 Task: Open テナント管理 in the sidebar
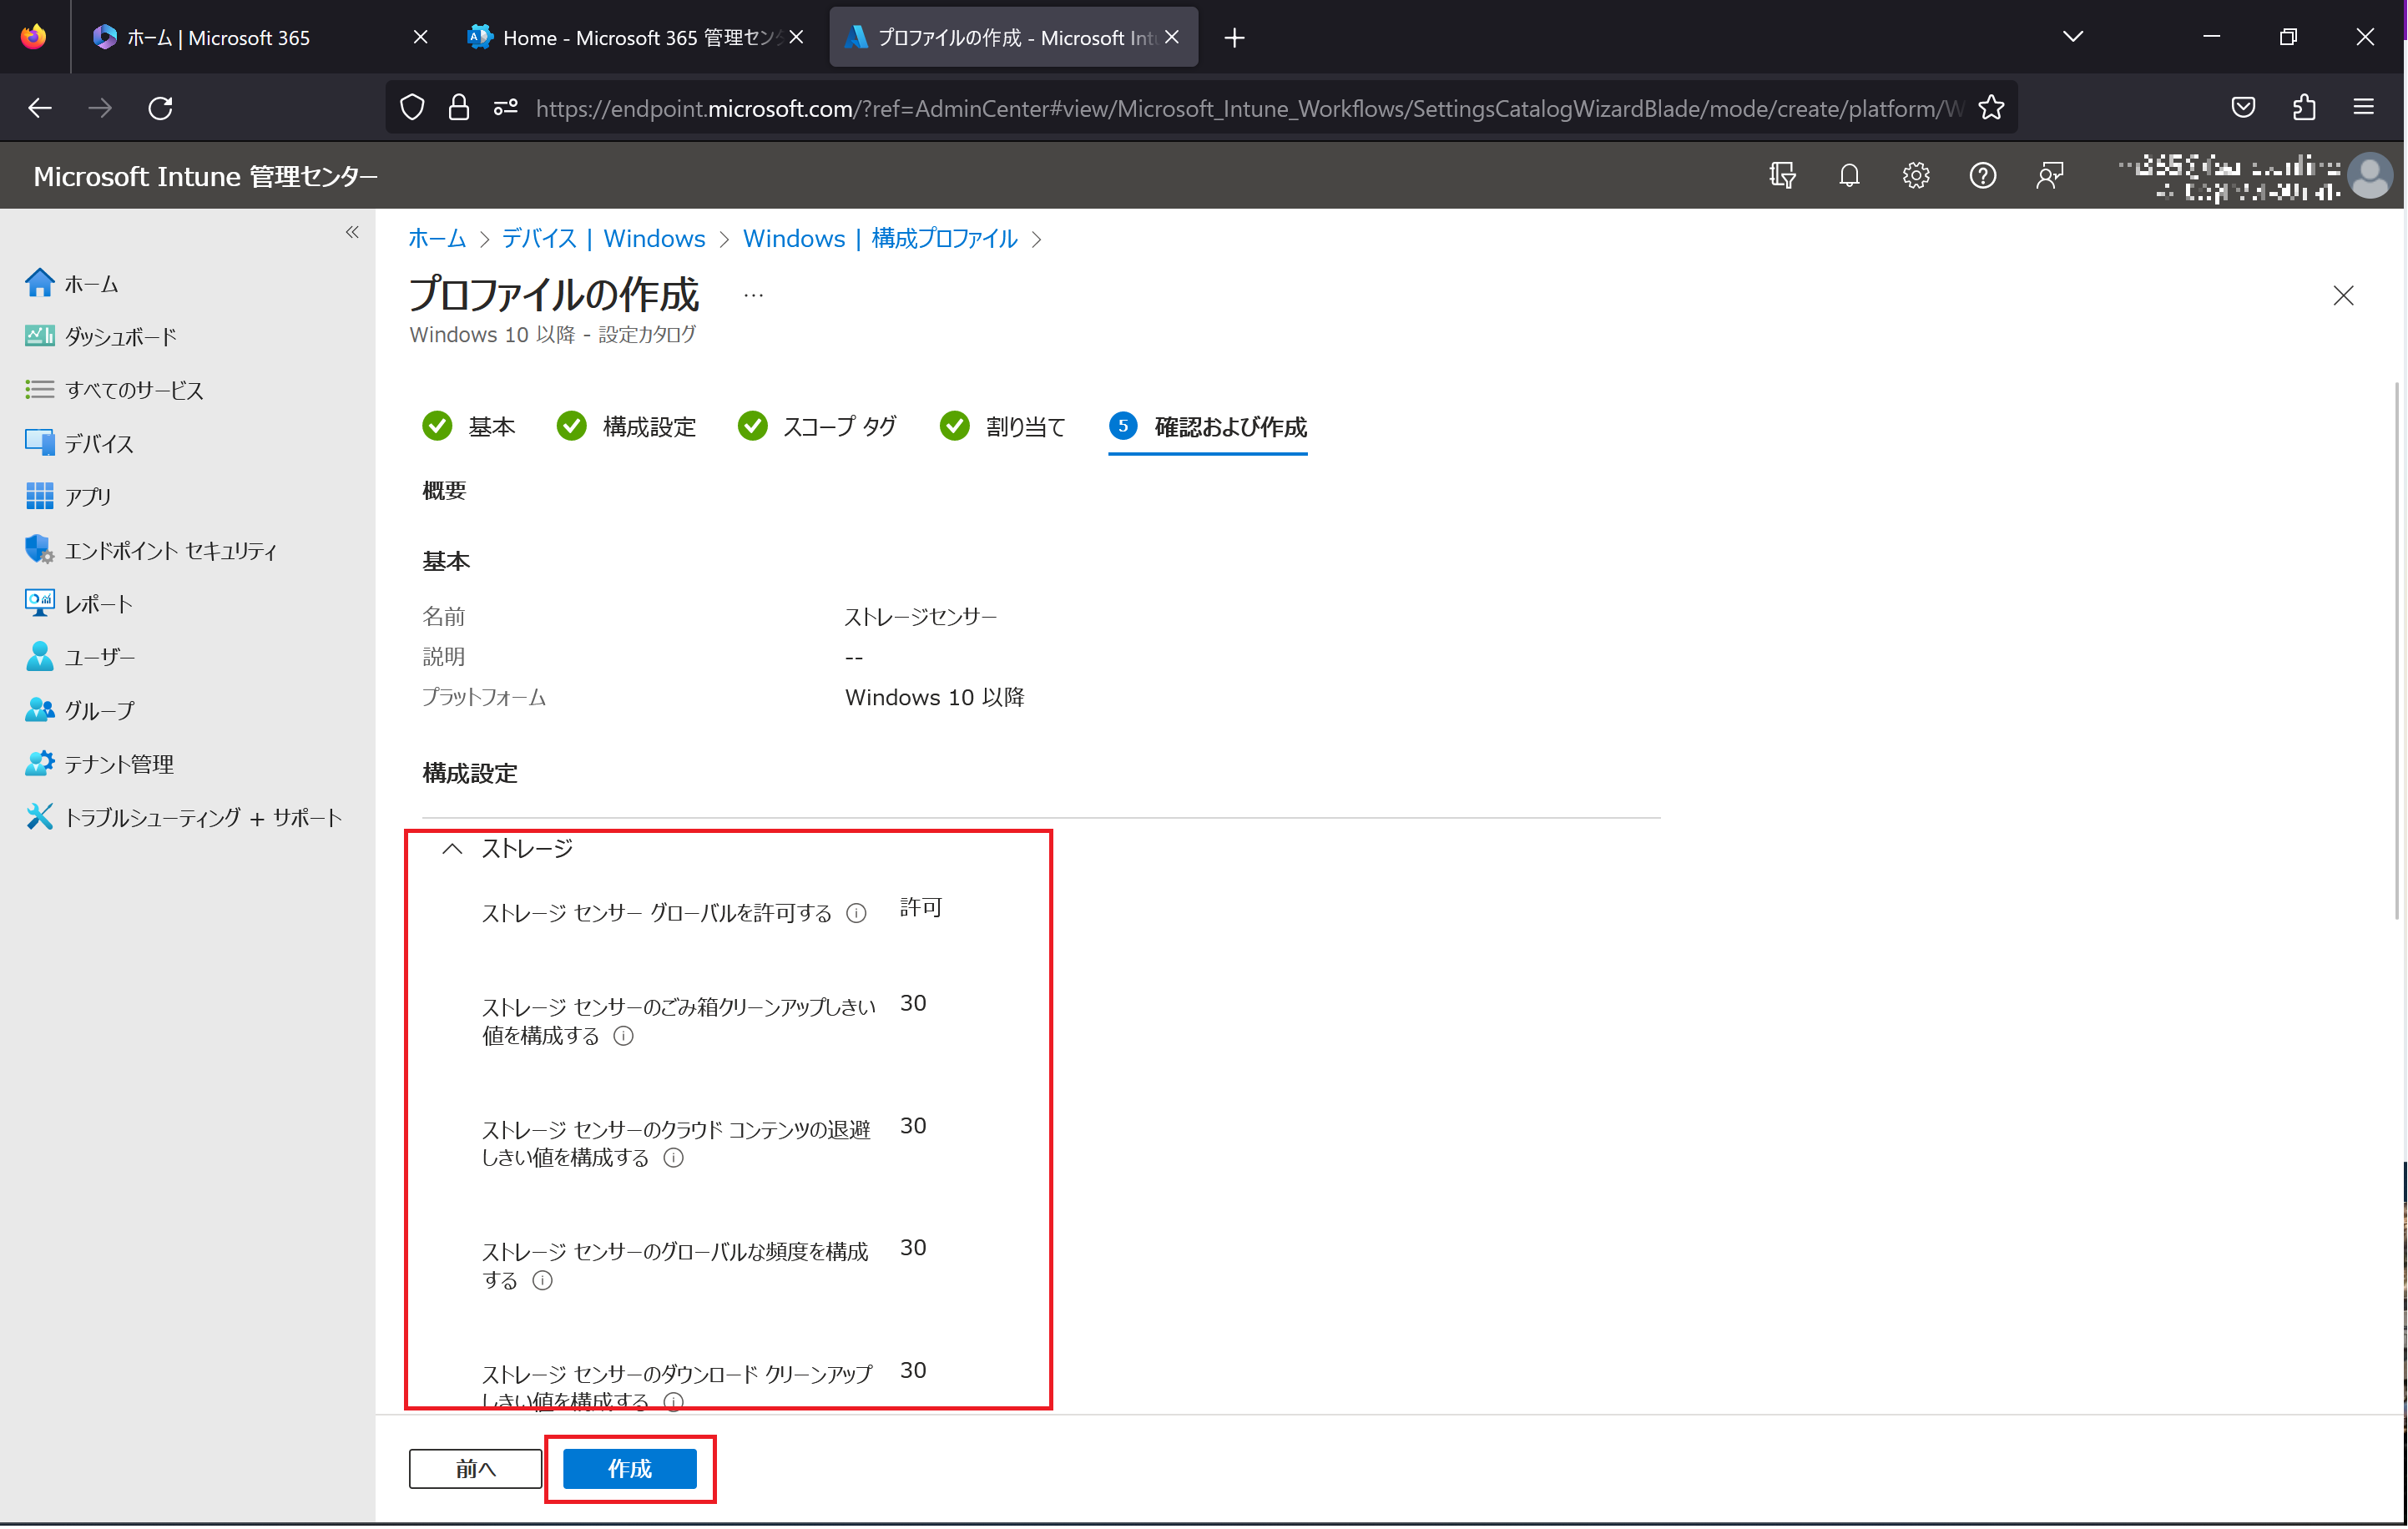click(99, 764)
